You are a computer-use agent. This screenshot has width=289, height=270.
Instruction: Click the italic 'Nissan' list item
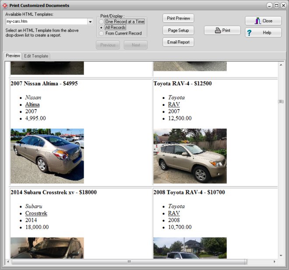pyautogui.click(x=33, y=98)
